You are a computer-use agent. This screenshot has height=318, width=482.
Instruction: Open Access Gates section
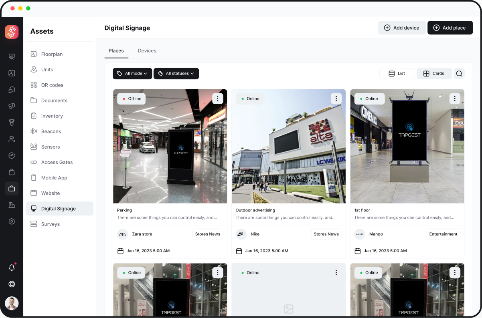(x=60, y=162)
